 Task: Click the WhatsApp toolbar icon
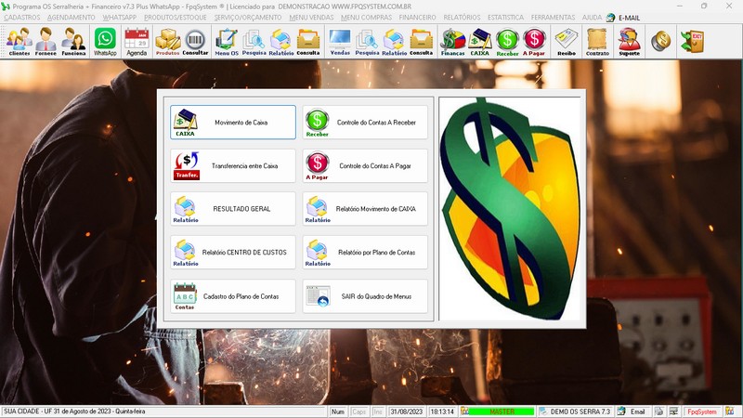pyautogui.click(x=106, y=42)
